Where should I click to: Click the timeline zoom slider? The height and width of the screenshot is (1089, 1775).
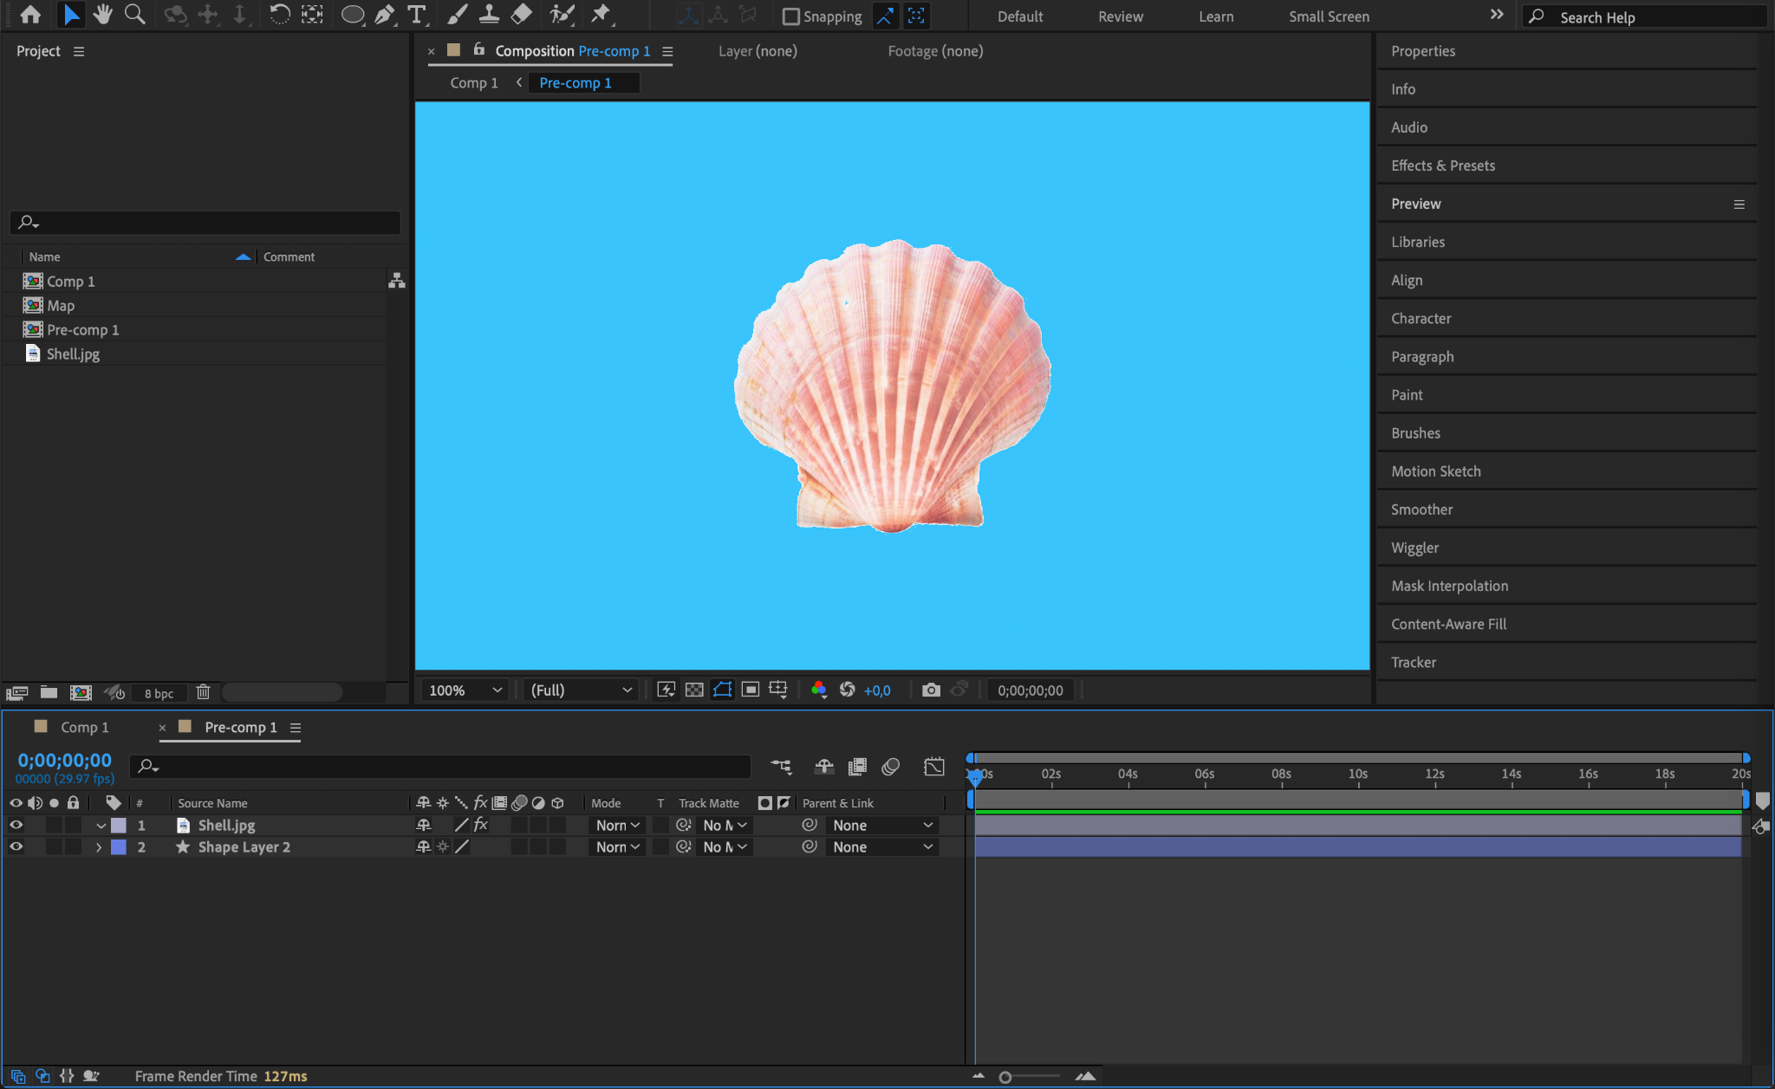click(x=1005, y=1077)
